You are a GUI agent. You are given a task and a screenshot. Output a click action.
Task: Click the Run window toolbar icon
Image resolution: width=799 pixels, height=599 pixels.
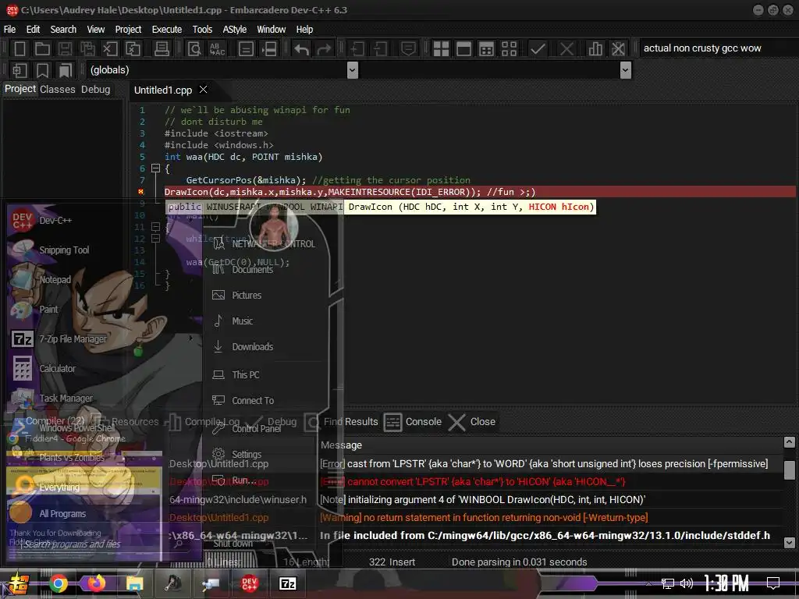point(463,49)
